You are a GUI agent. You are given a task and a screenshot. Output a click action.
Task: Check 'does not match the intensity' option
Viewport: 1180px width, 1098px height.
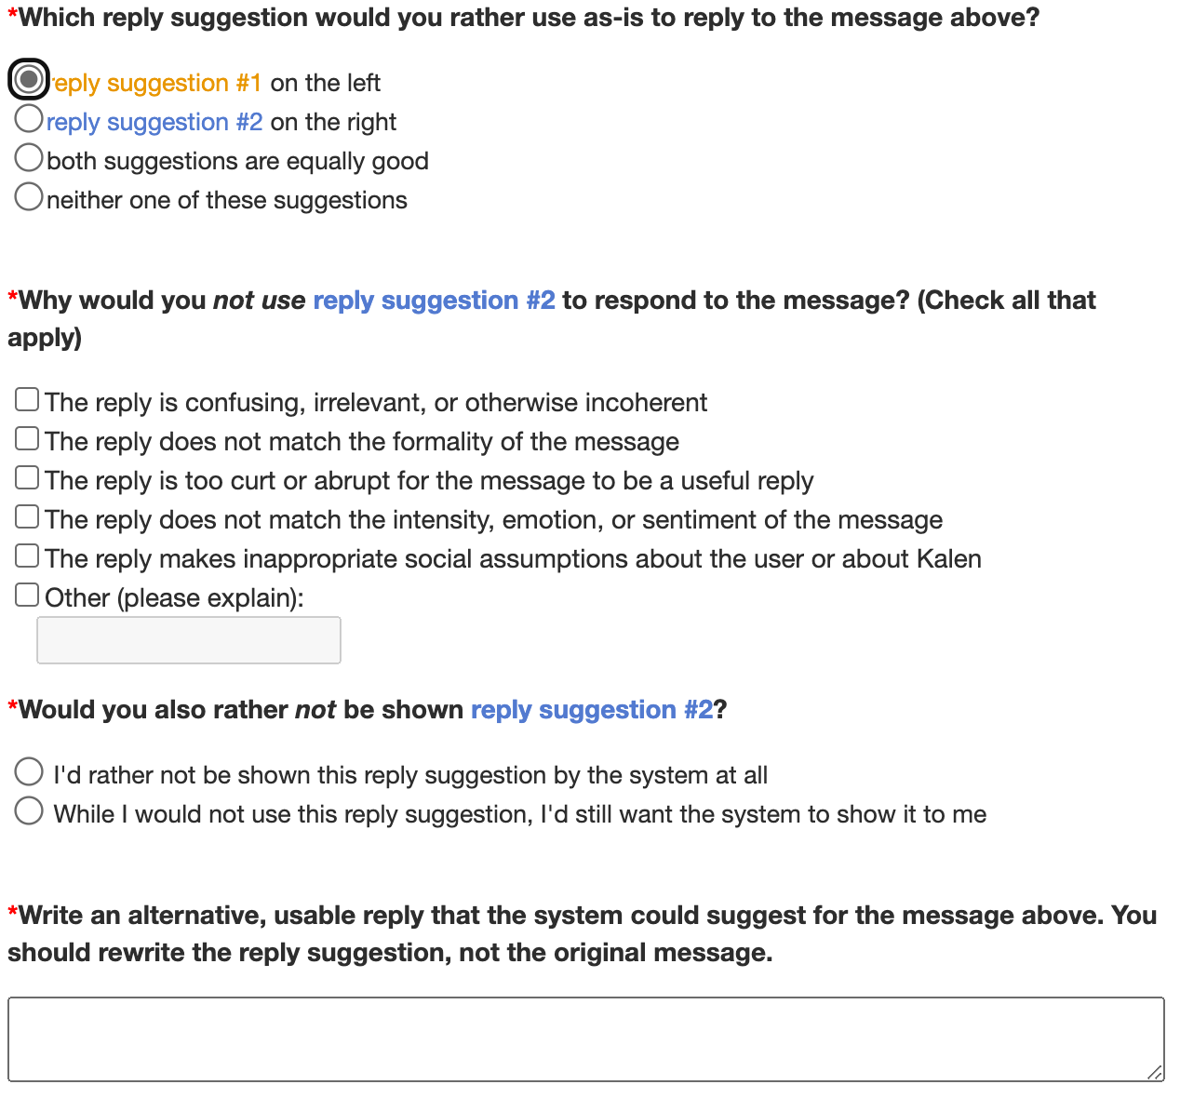click(27, 517)
